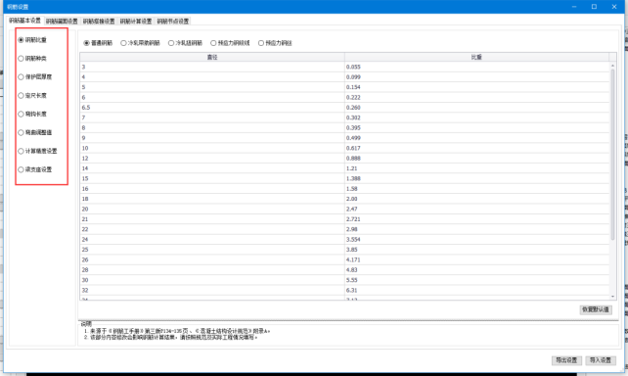Select the weight cell 0.222

(x=476, y=97)
